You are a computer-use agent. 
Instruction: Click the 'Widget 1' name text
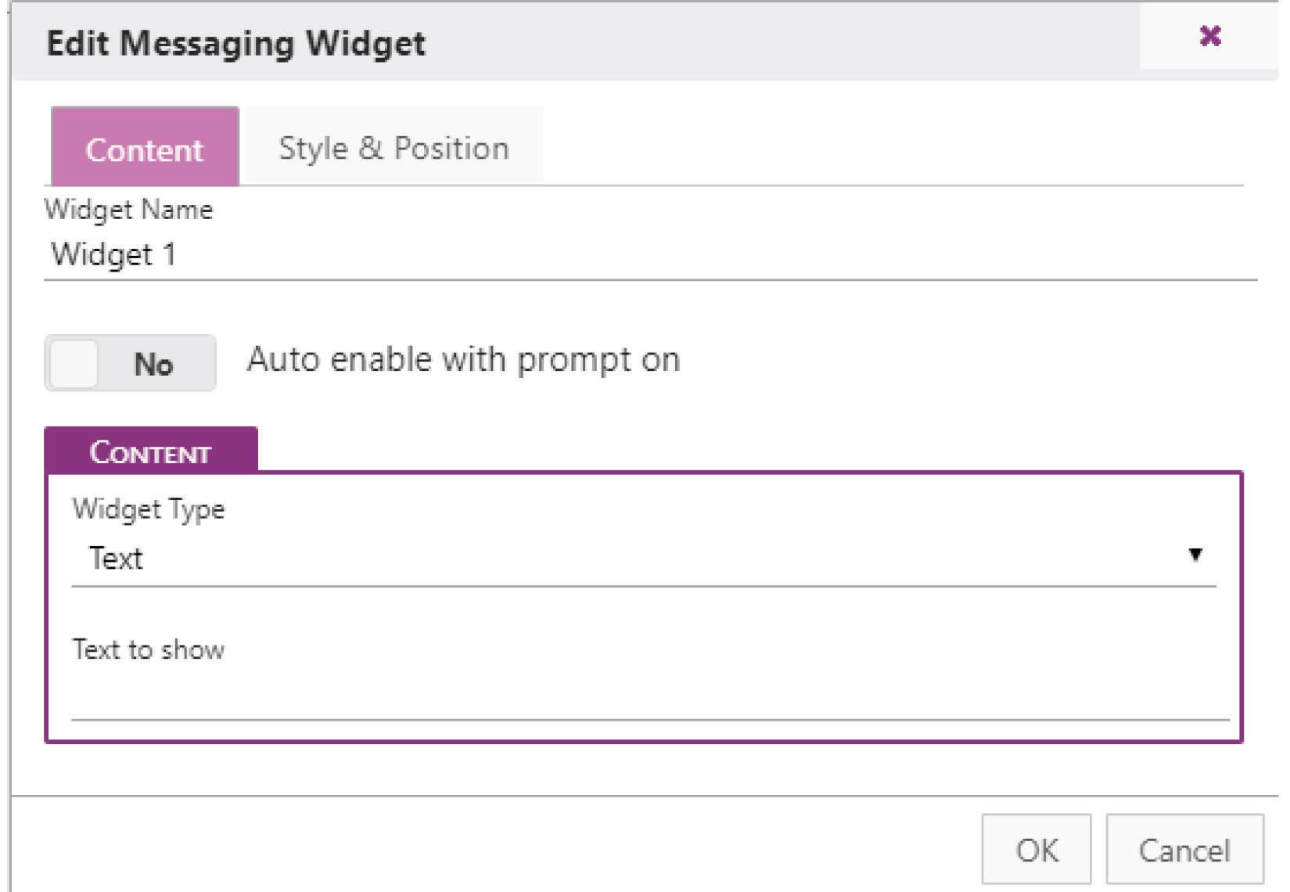113,255
